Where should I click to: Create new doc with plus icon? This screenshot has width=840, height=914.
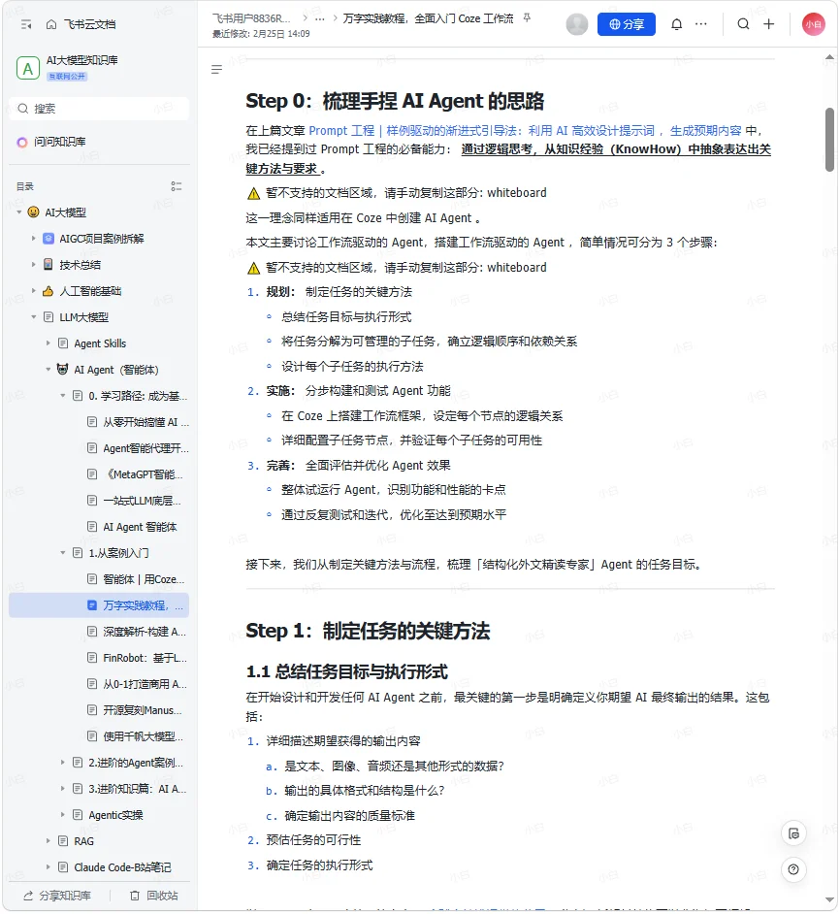point(769,24)
